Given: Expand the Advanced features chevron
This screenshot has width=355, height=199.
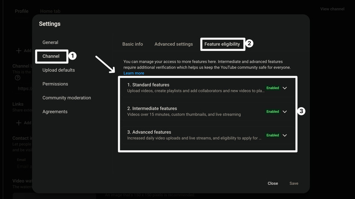Looking at the screenshot, I should (285, 135).
